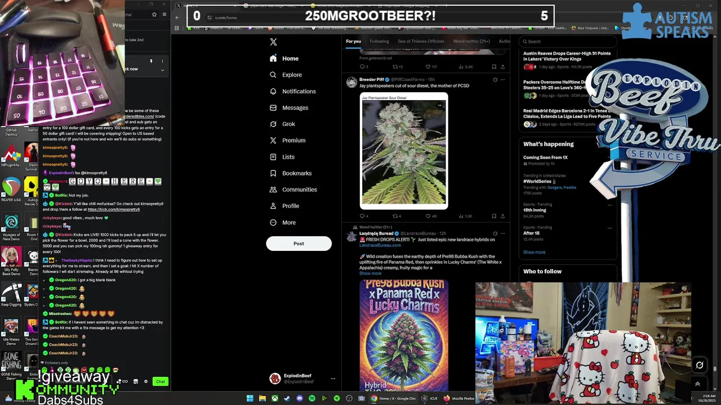The width and height of the screenshot is (721, 405).
Task: Open Grok icon on Breeder Piff post
Action: coord(495,80)
